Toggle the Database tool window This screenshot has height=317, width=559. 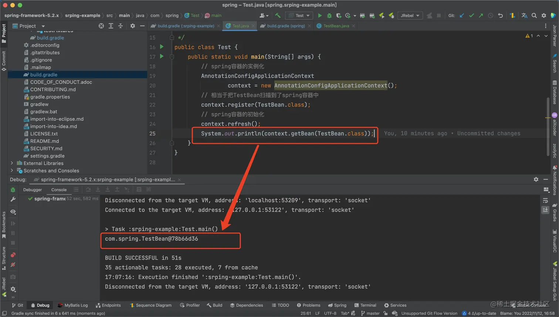pos(555,93)
